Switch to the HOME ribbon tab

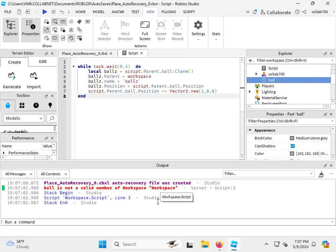click(81, 12)
